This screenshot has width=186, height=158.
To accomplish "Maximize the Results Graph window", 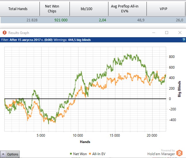I will (167, 33).
